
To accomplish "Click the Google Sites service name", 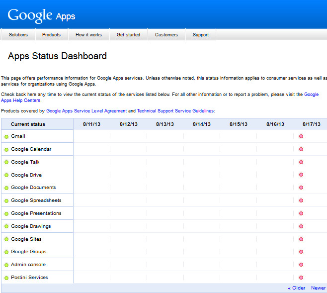I will (x=26, y=239).
